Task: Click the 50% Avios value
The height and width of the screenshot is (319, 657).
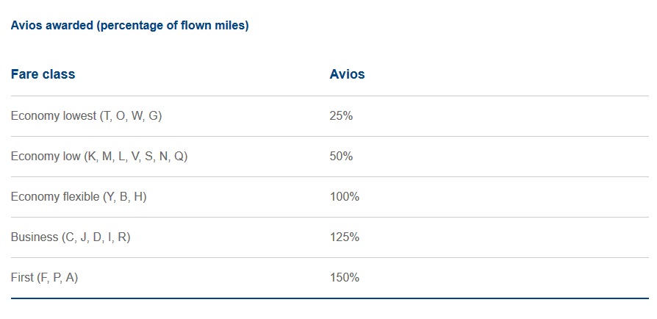Action: coord(341,157)
